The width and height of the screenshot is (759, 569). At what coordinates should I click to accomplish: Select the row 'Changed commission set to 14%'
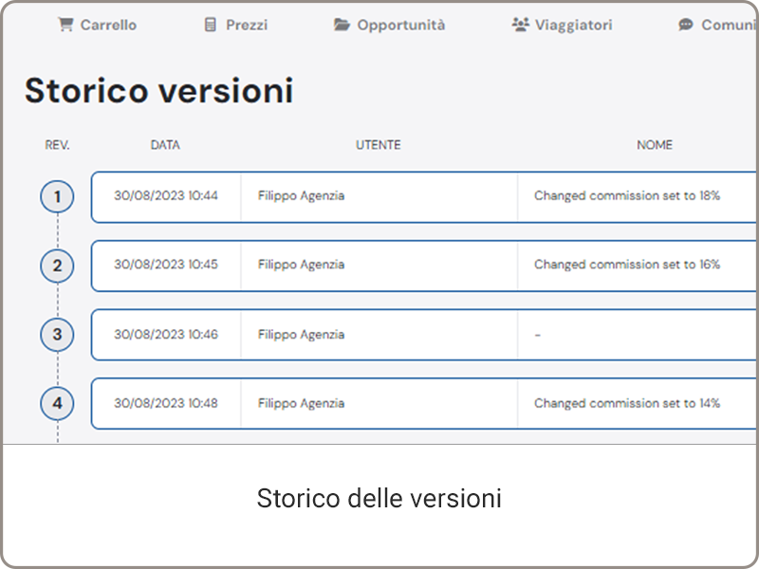coord(424,403)
